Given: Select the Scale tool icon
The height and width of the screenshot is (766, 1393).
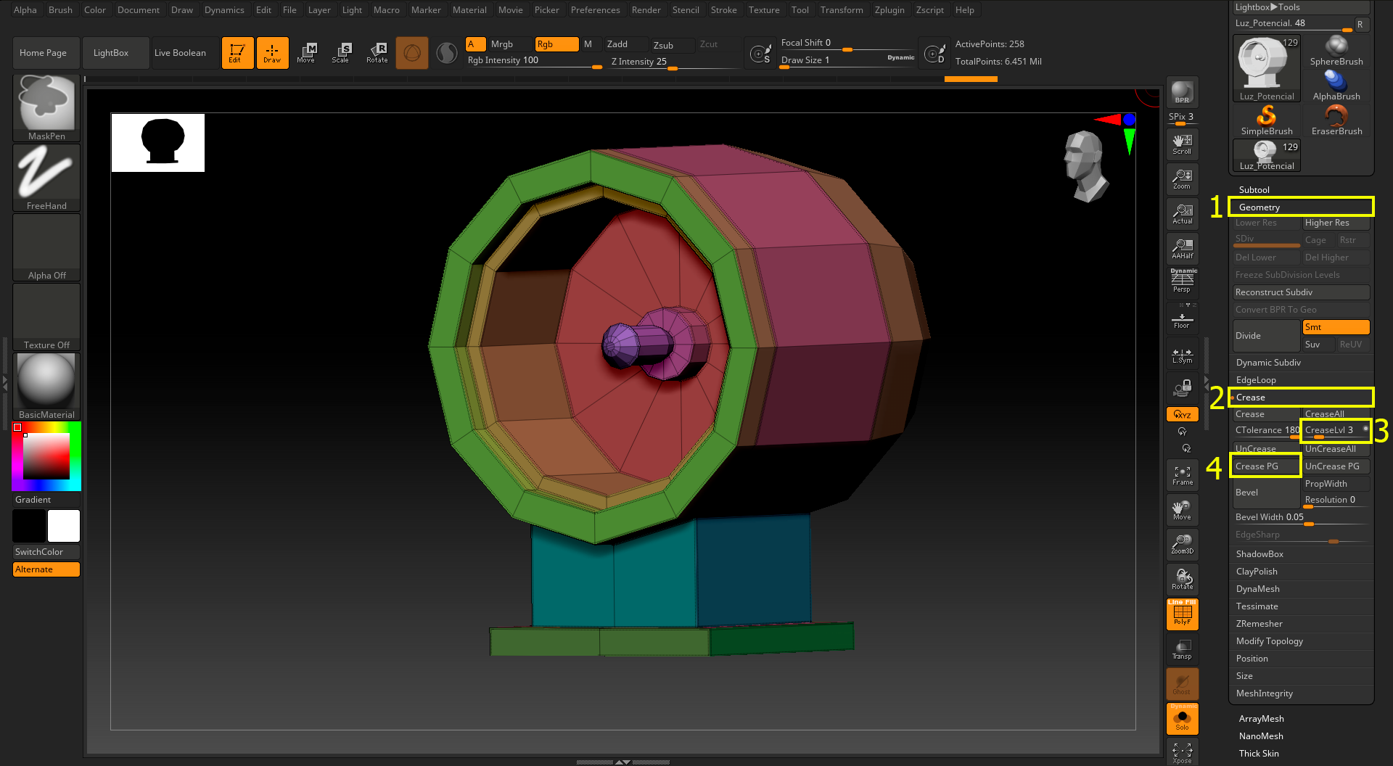Looking at the screenshot, I should (341, 53).
